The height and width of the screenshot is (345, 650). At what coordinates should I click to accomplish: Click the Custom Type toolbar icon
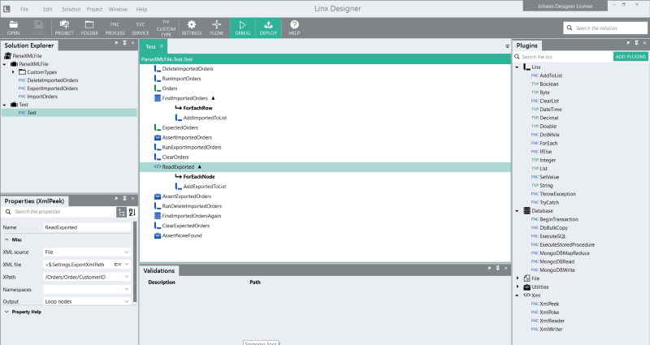pos(166,28)
